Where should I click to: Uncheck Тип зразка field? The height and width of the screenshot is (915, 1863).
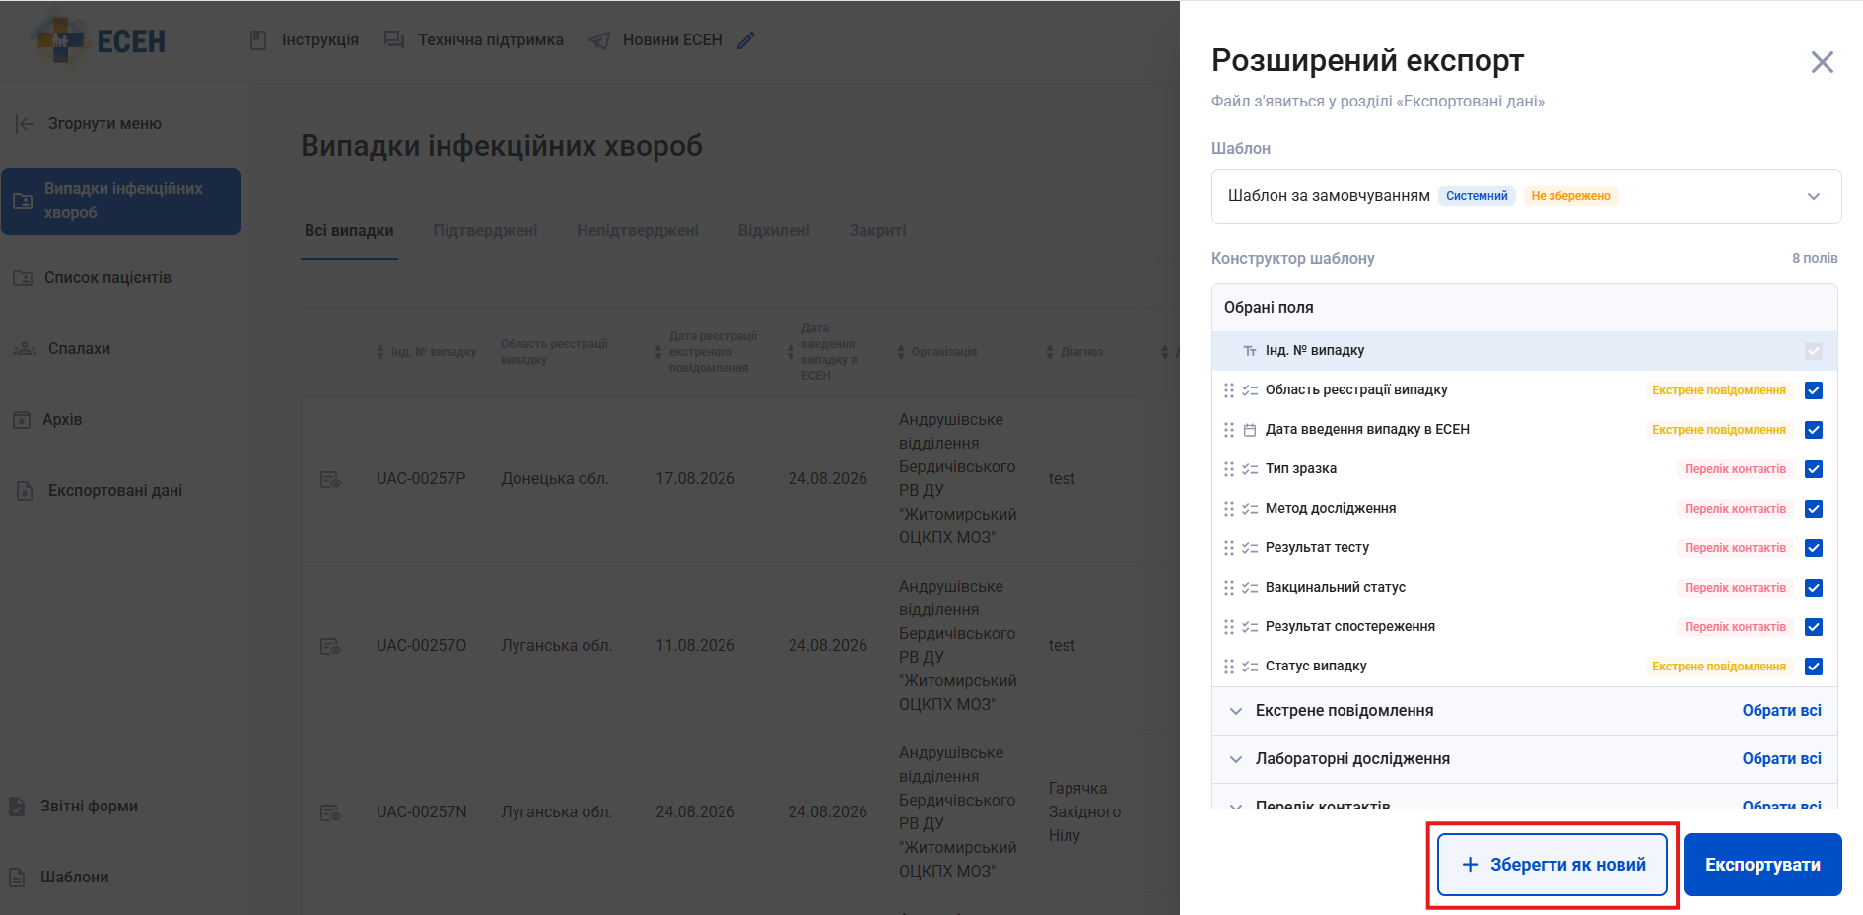[x=1814, y=469]
